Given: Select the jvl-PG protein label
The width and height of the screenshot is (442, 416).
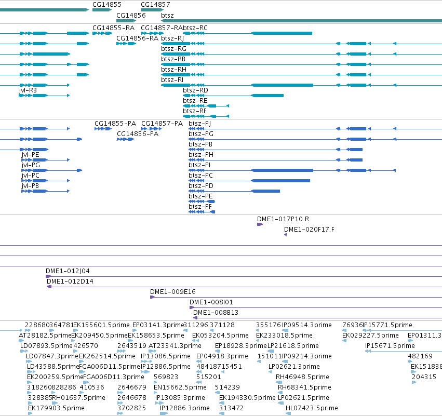Looking at the screenshot, I should 31,165.
